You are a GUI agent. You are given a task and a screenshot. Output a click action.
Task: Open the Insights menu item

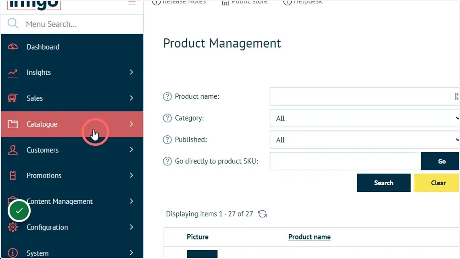click(72, 73)
